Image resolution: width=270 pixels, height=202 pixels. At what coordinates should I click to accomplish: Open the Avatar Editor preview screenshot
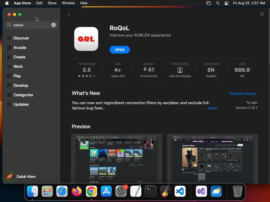click(x=213, y=158)
